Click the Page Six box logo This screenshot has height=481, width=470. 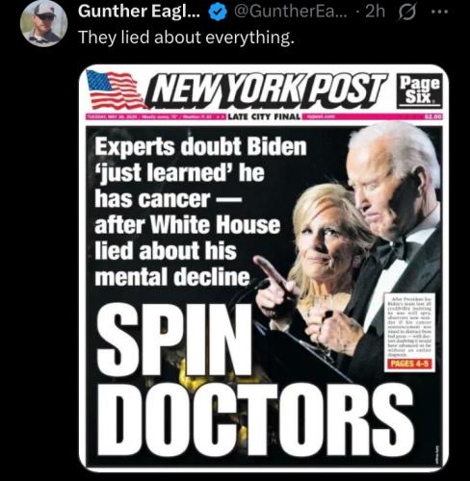419,90
